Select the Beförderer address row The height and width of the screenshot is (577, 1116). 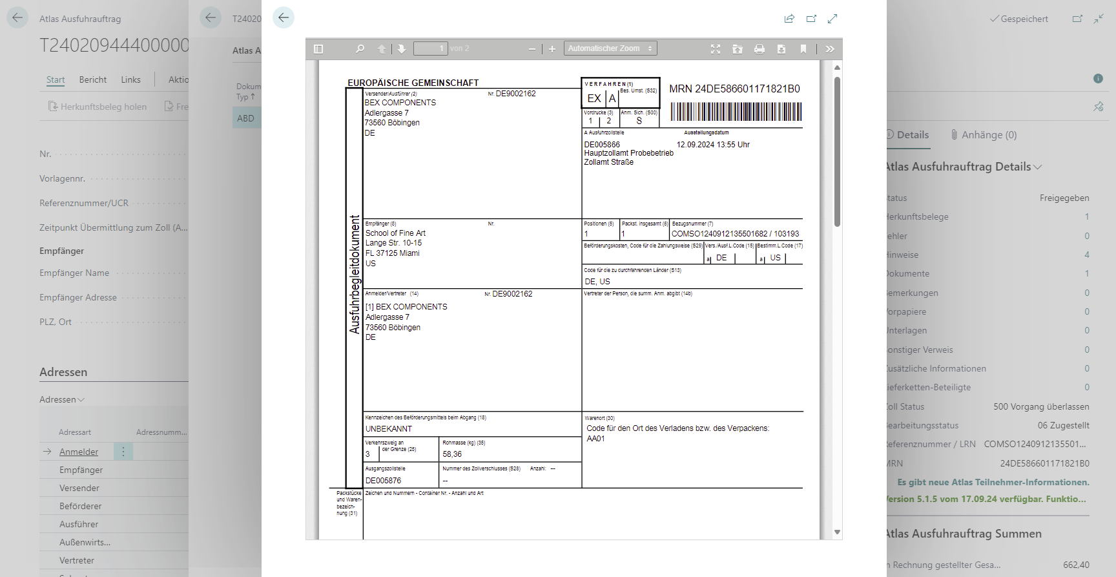tap(81, 506)
